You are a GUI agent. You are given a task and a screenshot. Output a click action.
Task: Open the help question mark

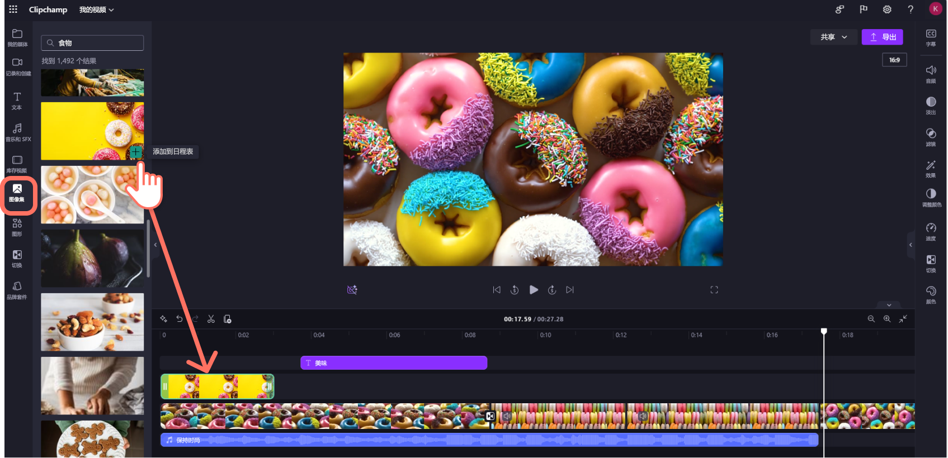click(911, 9)
